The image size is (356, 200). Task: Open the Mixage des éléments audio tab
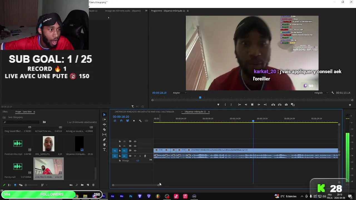[x=123, y=11]
